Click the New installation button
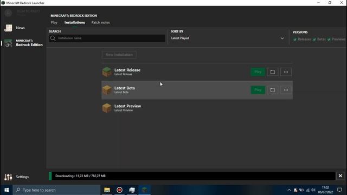This screenshot has height=195, width=347. [119, 55]
